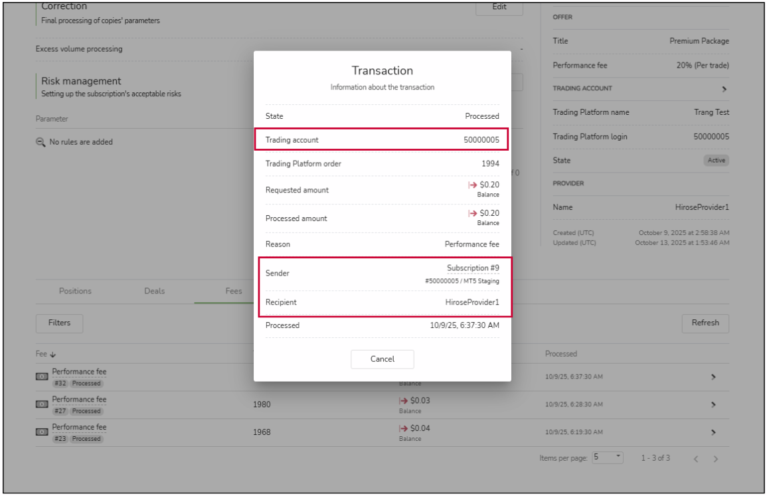
Task: Refresh the fees list
Action: (x=705, y=323)
